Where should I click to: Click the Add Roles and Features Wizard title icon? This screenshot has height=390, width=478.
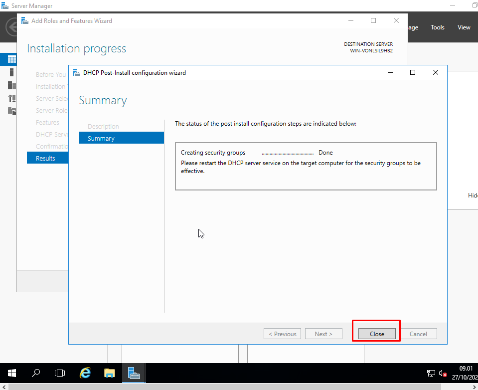(x=25, y=21)
